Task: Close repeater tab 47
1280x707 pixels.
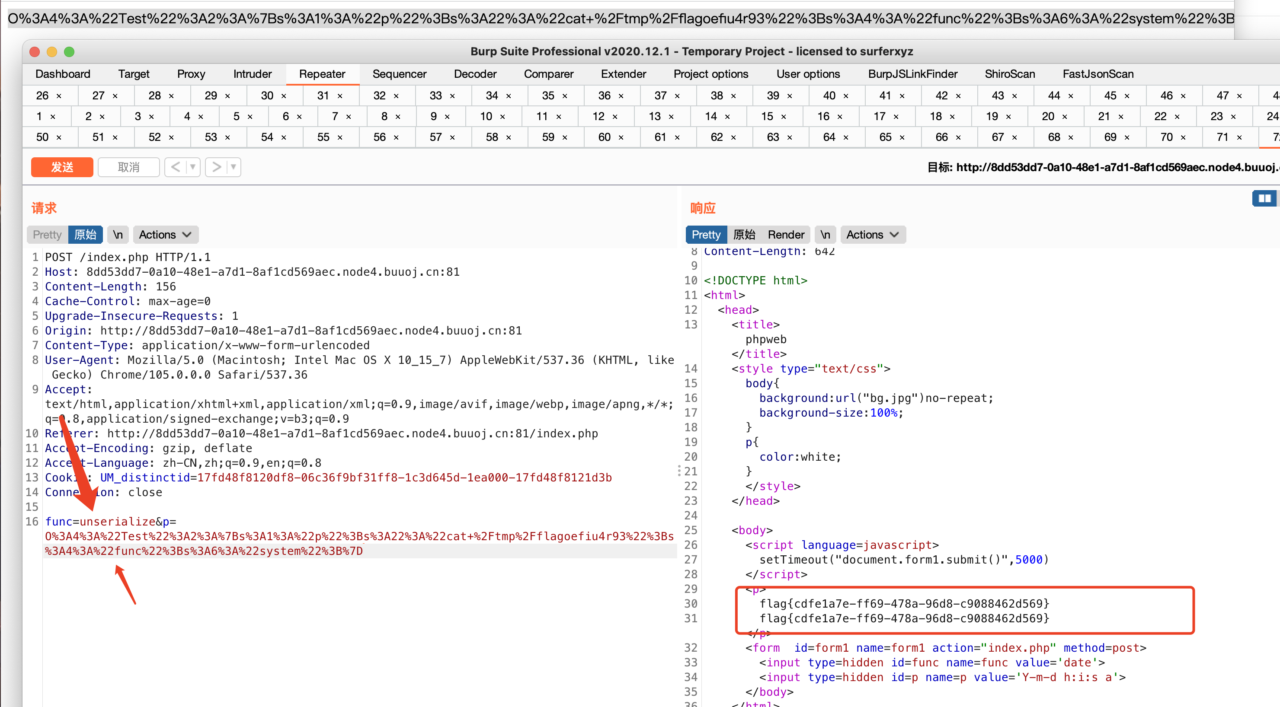Action: click(1239, 96)
